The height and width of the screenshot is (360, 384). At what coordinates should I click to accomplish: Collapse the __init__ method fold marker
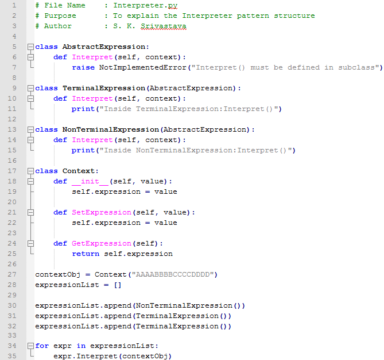coord(30,181)
